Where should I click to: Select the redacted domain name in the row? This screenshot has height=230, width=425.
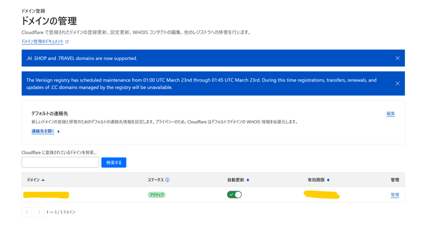click(x=46, y=195)
